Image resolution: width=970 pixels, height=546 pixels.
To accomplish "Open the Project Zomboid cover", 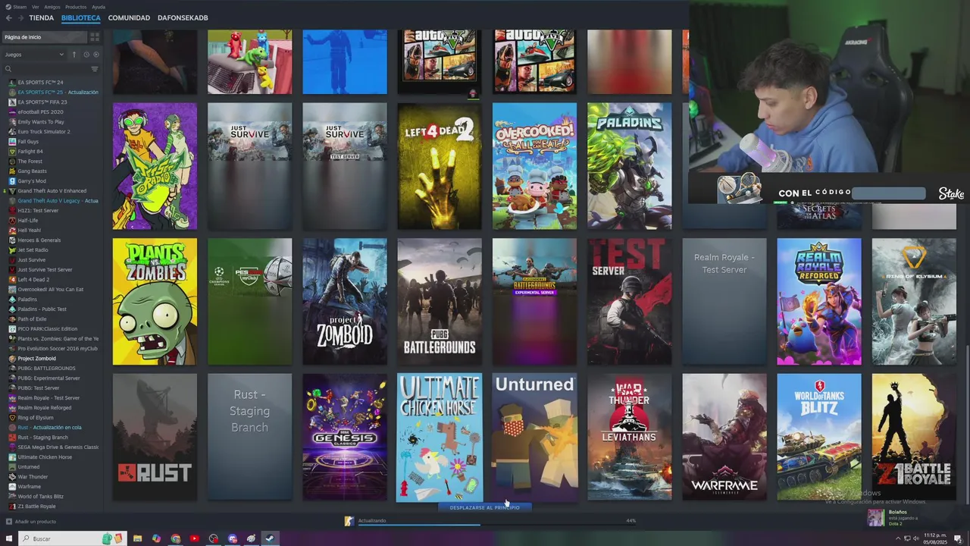I will click(345, 302).
